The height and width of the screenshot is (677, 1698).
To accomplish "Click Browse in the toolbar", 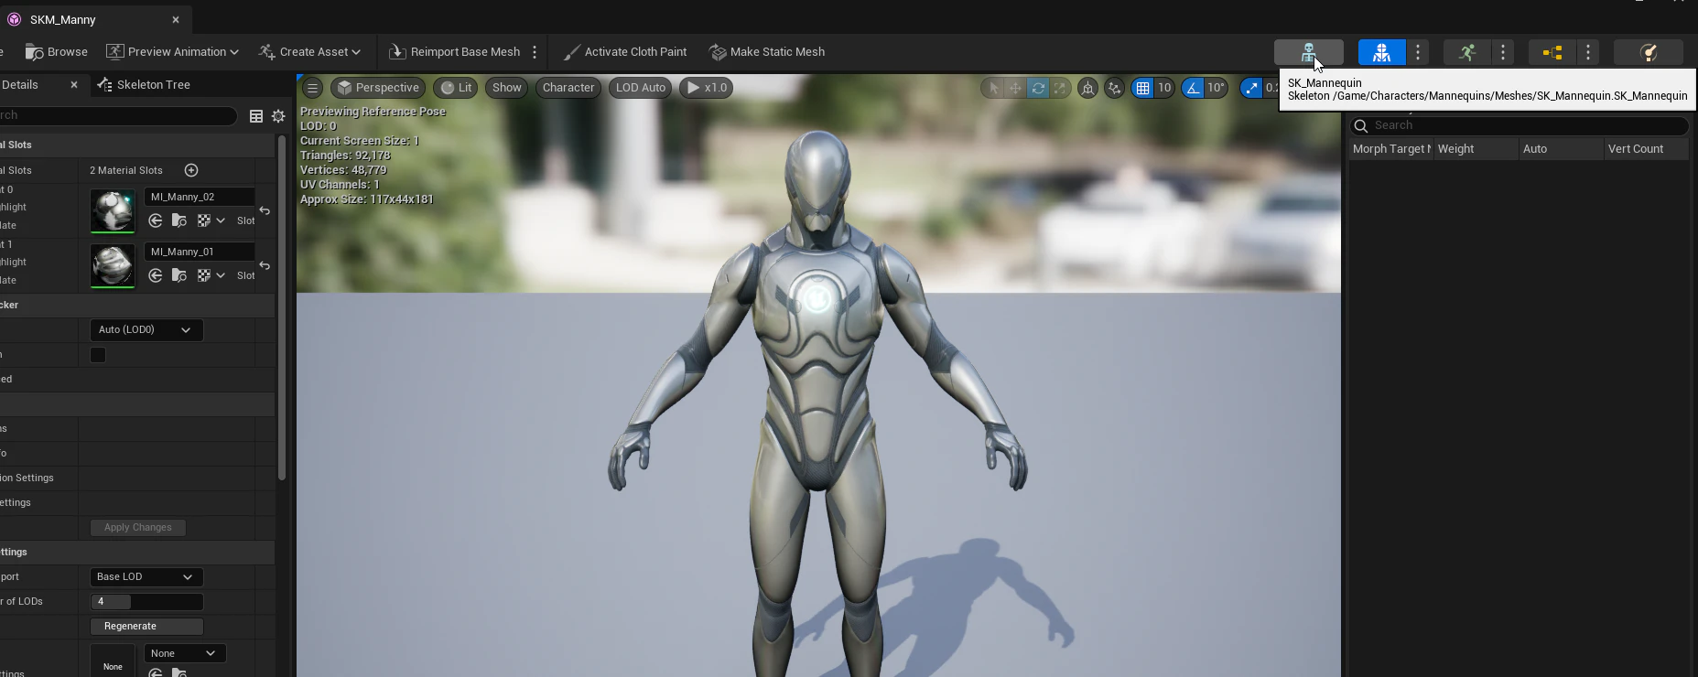I will [x=57, y=52].
